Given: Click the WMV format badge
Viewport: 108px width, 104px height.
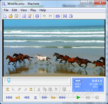Looking at the screenshot, I should click(x=78, y=81).
